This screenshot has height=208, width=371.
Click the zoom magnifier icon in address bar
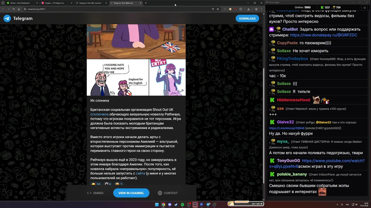point(213,9)
